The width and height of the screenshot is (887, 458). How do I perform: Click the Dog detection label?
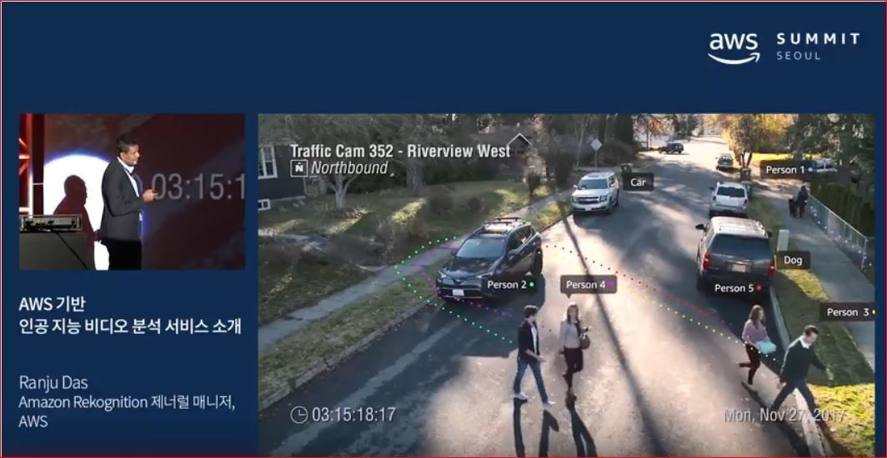tap(793, 261)
